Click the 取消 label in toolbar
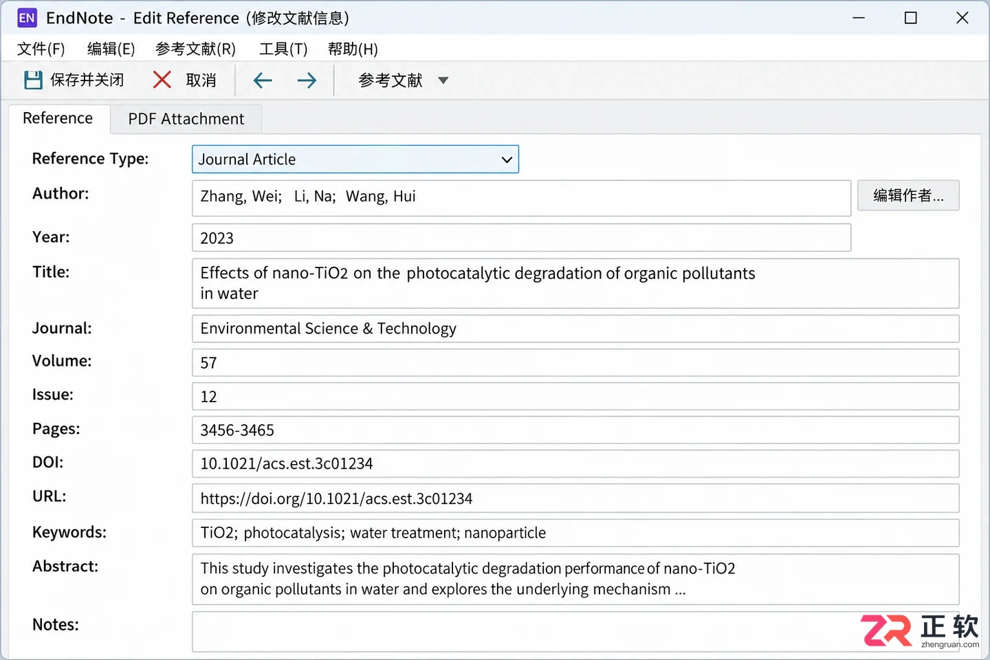 [201, 80]
